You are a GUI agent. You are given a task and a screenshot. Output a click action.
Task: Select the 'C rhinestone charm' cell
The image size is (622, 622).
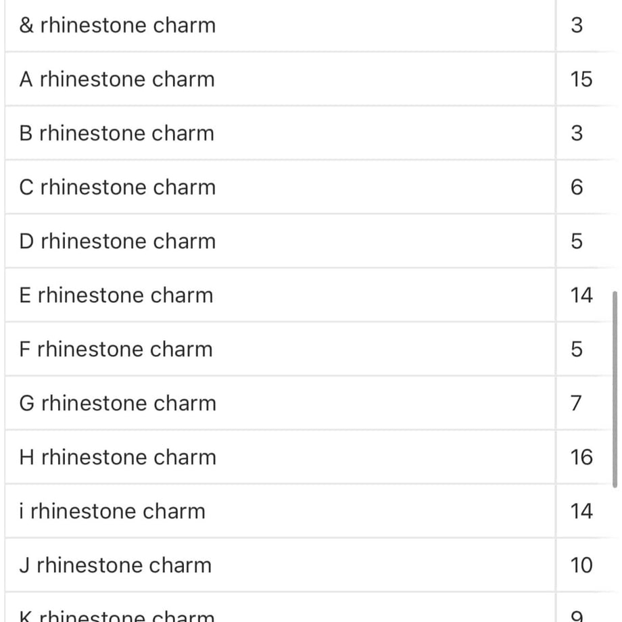point(280,187)
